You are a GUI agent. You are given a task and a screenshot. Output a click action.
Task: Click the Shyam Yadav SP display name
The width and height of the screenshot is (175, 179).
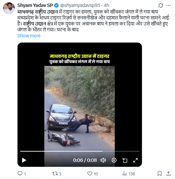point(35,5)
